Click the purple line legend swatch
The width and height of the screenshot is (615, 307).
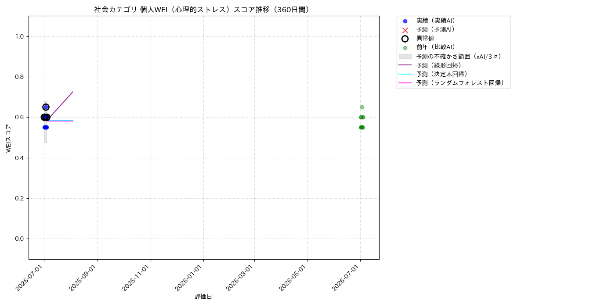[405, 65]
